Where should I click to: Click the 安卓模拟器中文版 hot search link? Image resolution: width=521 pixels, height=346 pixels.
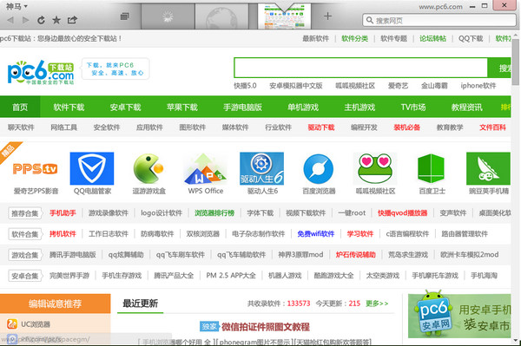click(x=296, y=86)
